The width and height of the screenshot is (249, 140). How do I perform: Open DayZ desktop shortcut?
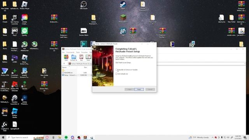tap(15, 32)
